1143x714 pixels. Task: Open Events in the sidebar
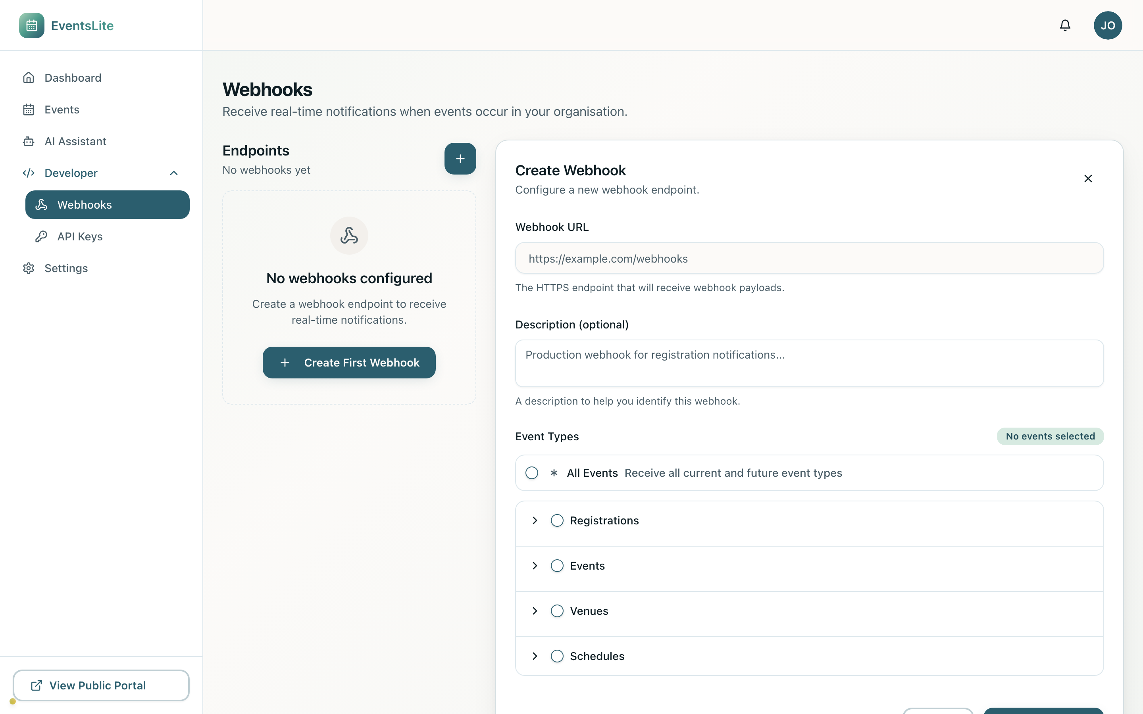coord(101,109)
